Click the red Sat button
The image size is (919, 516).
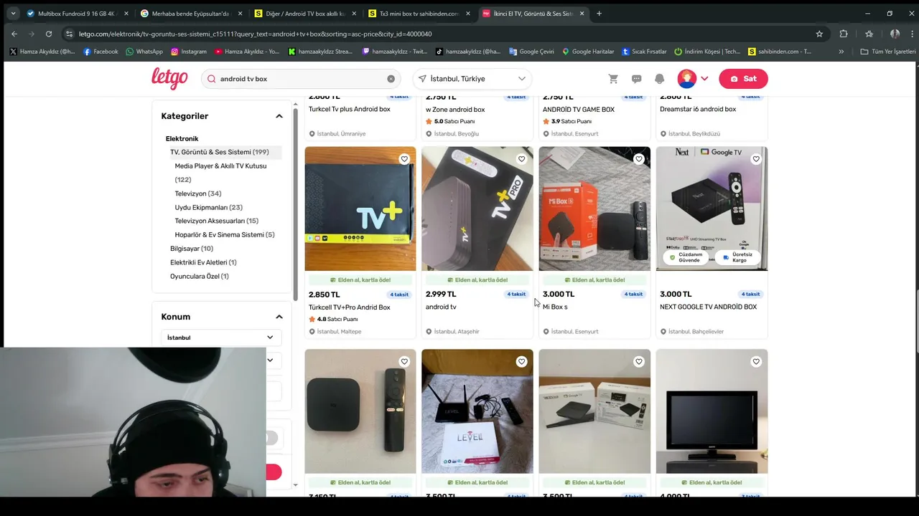(x=743, y=79)
